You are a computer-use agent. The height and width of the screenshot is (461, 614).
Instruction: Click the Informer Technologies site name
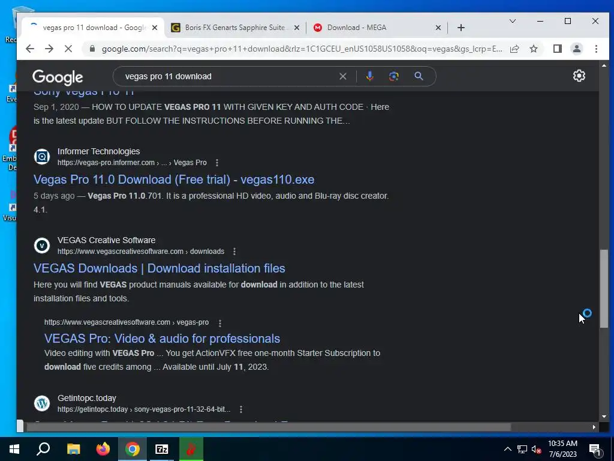(99, 151)
